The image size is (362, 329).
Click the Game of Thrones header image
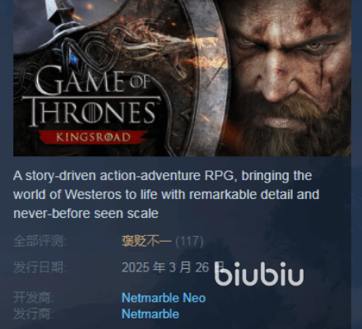tap(182, 78)
